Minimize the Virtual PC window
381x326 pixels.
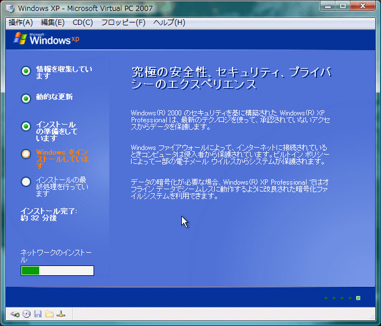click(x=328, y=6)
